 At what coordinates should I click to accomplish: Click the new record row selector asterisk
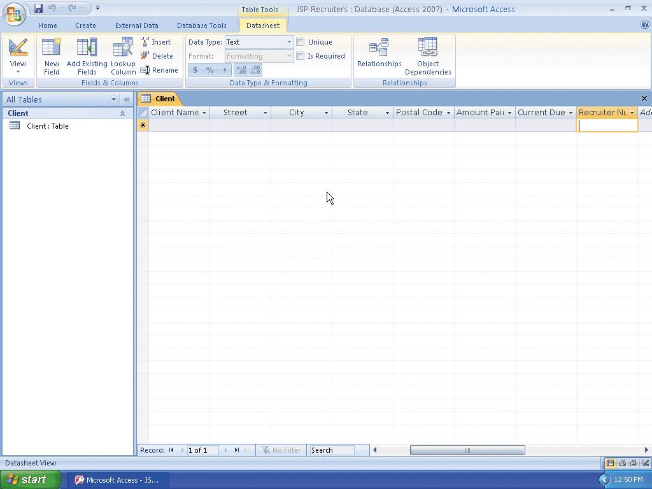(x=143, y=125)
